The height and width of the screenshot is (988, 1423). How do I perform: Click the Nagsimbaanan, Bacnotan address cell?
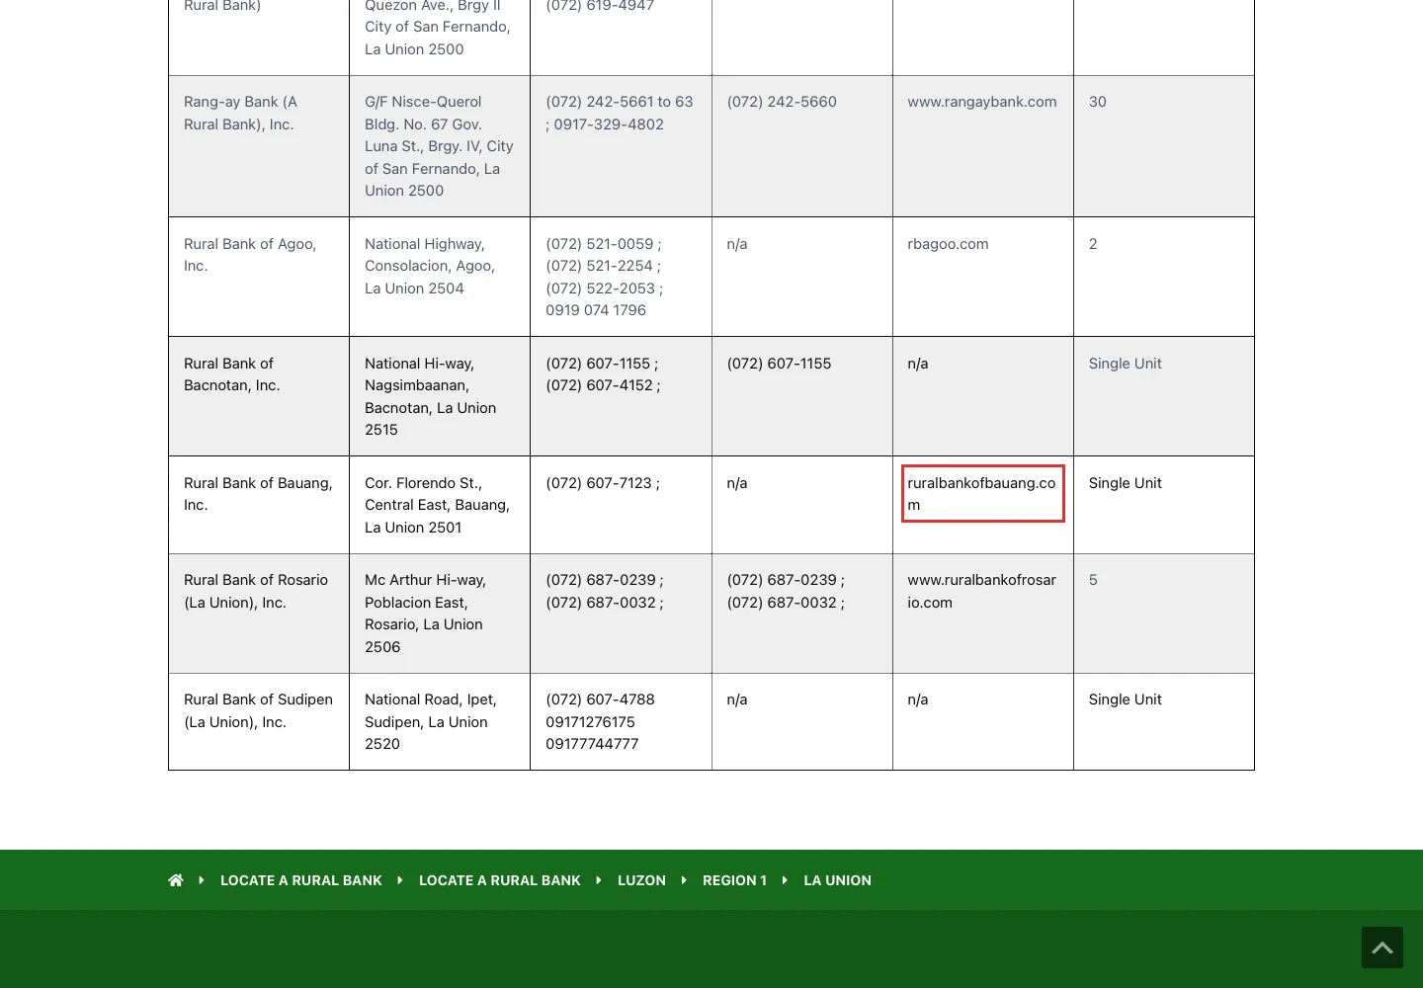[x=440, y=396]
